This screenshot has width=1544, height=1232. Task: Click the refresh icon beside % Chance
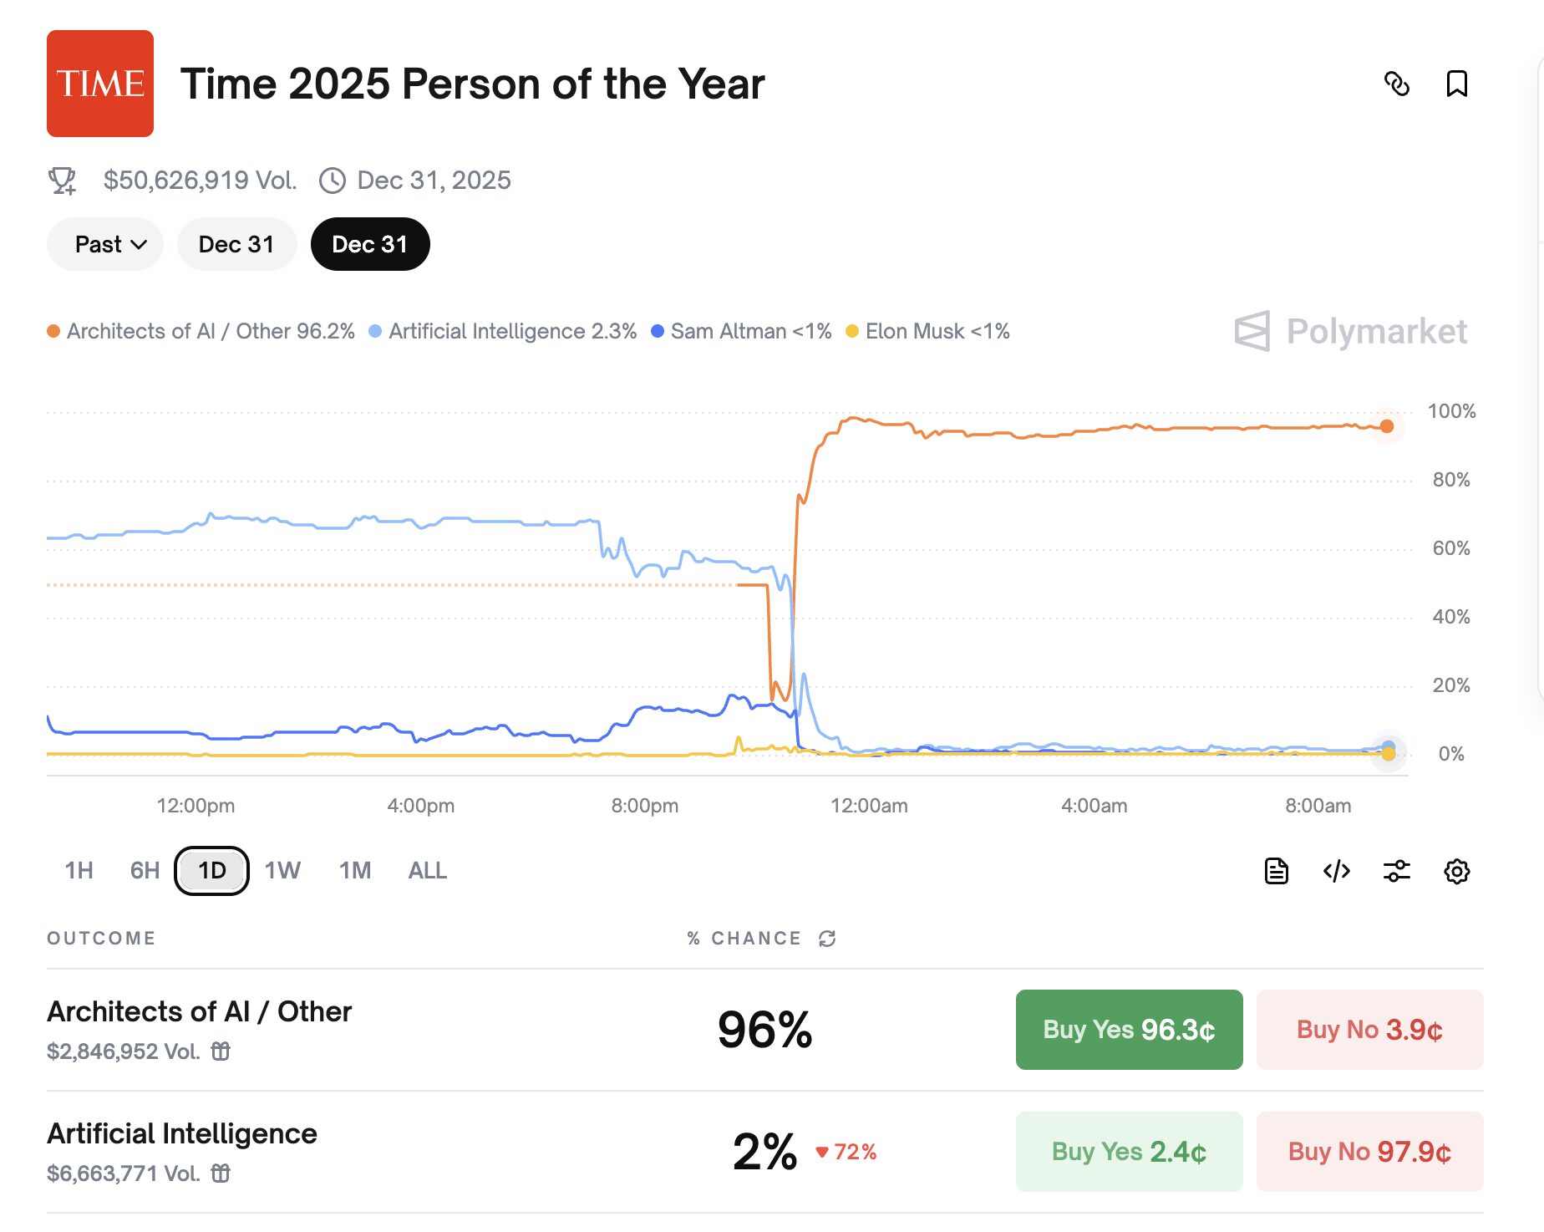[827, 939]
